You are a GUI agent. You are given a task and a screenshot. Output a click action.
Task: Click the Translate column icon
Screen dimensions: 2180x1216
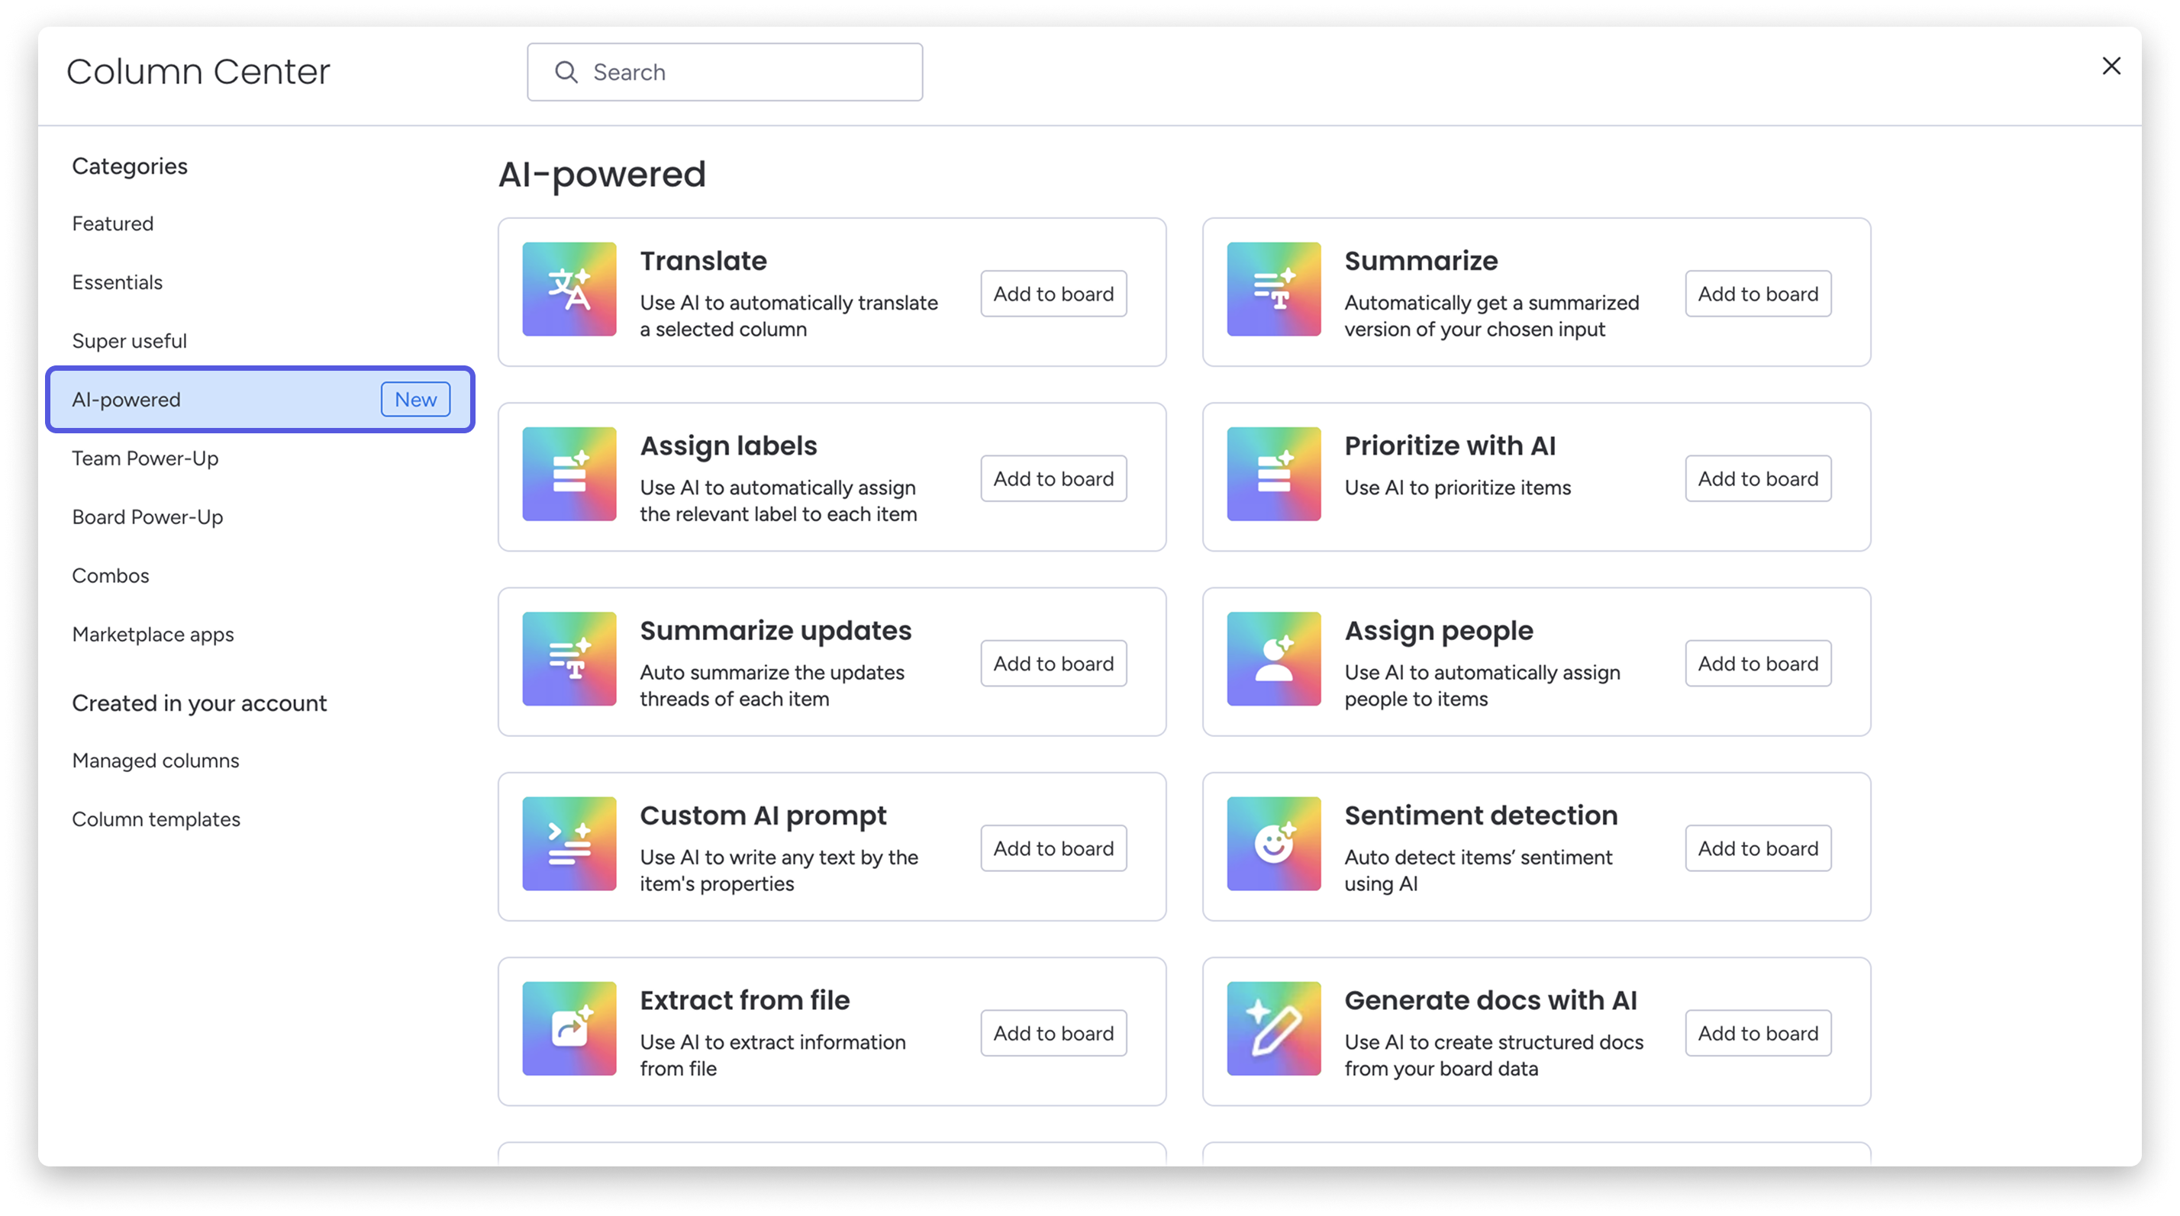569,289
